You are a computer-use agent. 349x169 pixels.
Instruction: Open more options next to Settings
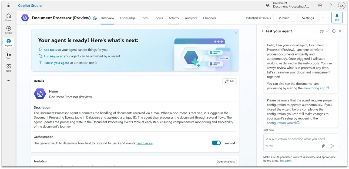click(x=324, y=18)
